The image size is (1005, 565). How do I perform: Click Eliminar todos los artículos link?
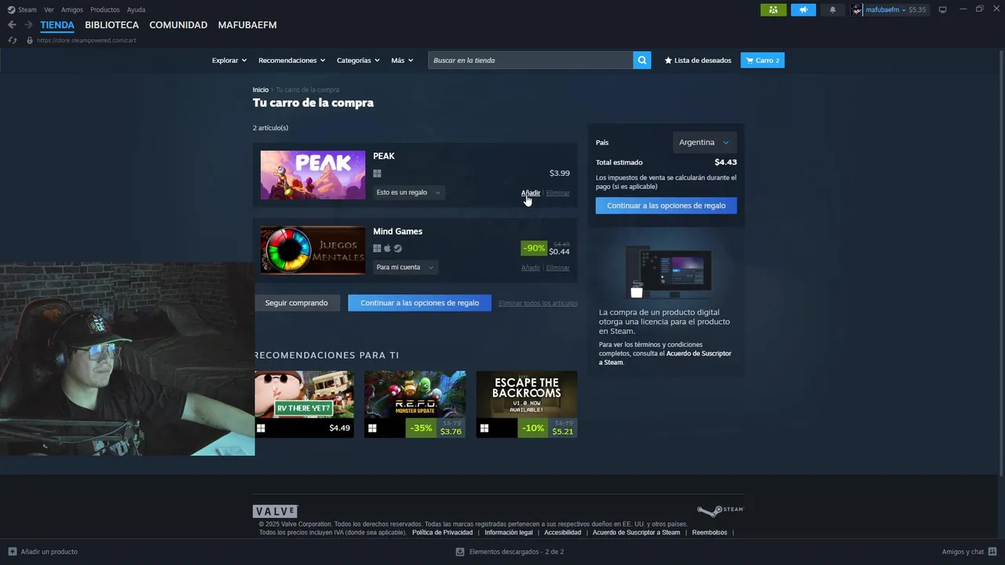538,303
